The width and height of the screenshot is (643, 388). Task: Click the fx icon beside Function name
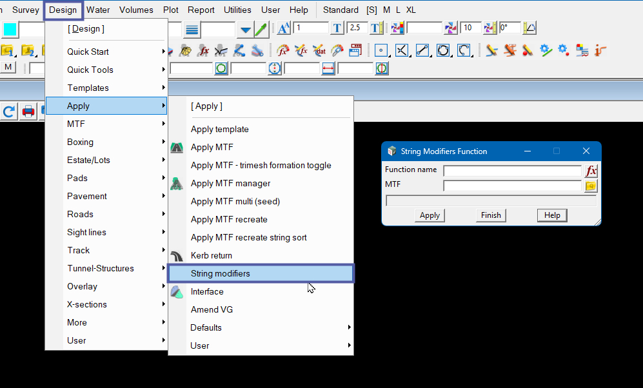pyautogui.click(x=591, y=171)
